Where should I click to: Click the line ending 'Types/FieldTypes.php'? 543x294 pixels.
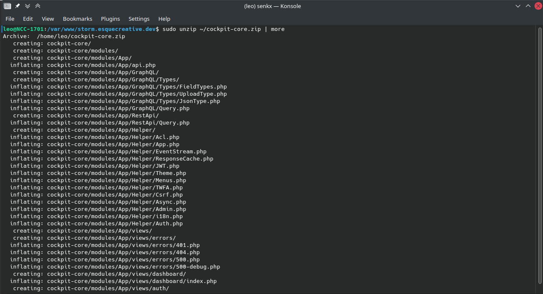(x=118, y=87)
